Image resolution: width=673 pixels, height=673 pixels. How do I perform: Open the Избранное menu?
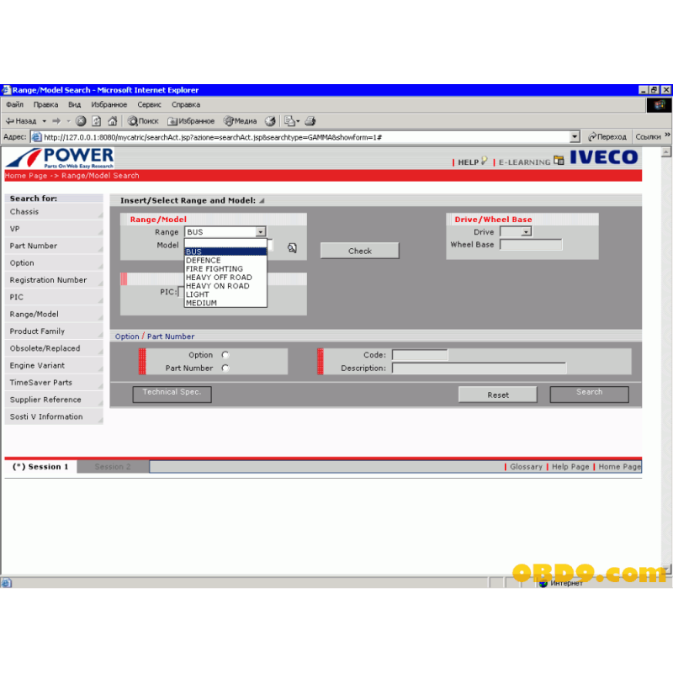(x=109, y=104)
